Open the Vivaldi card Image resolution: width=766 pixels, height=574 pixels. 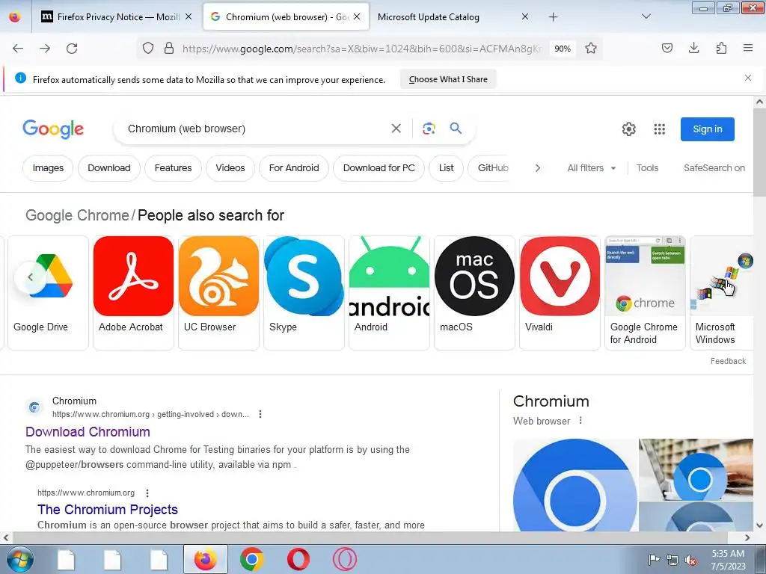(x=560, y=293)
